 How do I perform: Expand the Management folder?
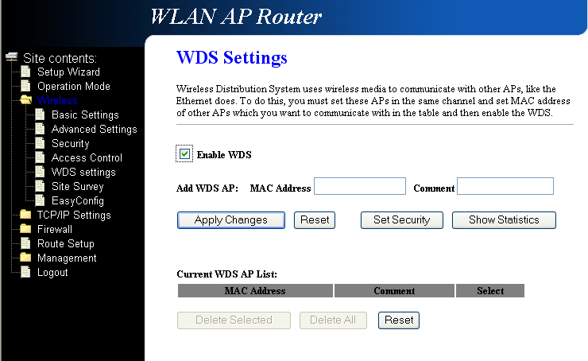point(66,258)
